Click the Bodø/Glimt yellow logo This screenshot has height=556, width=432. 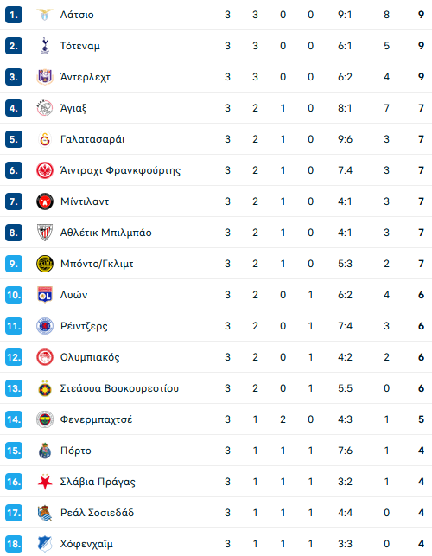(45, 264)
